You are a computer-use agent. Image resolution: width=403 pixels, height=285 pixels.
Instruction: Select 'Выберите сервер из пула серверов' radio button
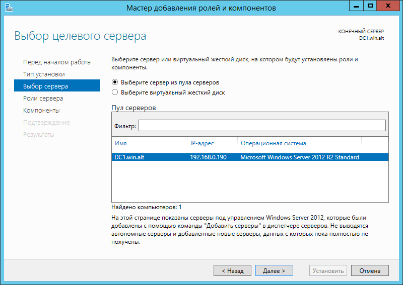[115, 82]
